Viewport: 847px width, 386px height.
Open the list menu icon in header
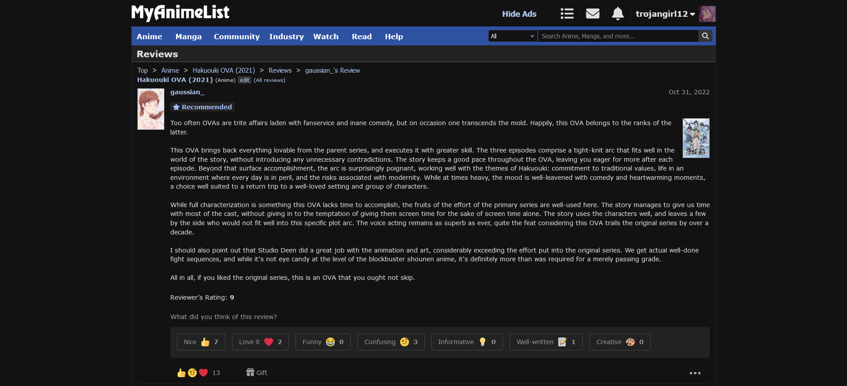click(567, 14)
